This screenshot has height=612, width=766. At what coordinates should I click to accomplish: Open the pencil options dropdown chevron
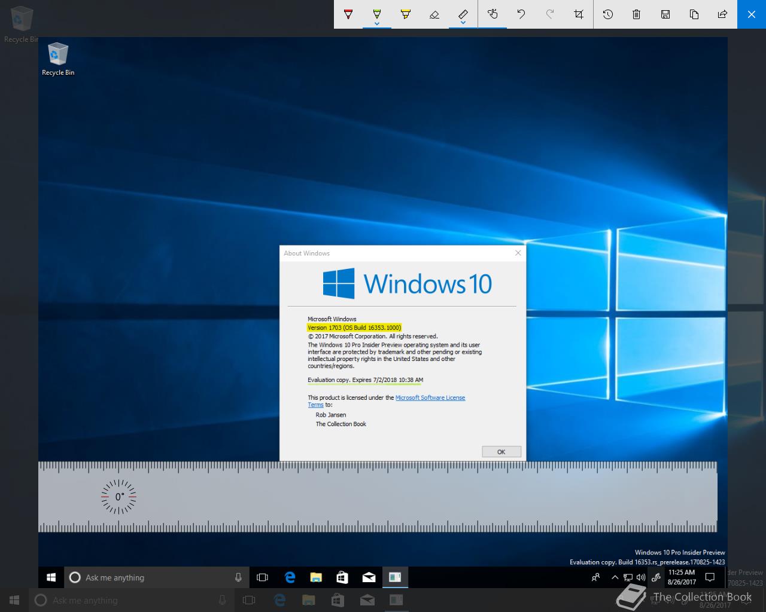click(x=377, y=24)
